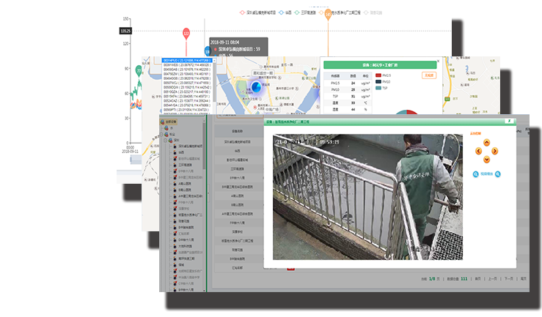Close the sensor data popup on map

(438, 61)
